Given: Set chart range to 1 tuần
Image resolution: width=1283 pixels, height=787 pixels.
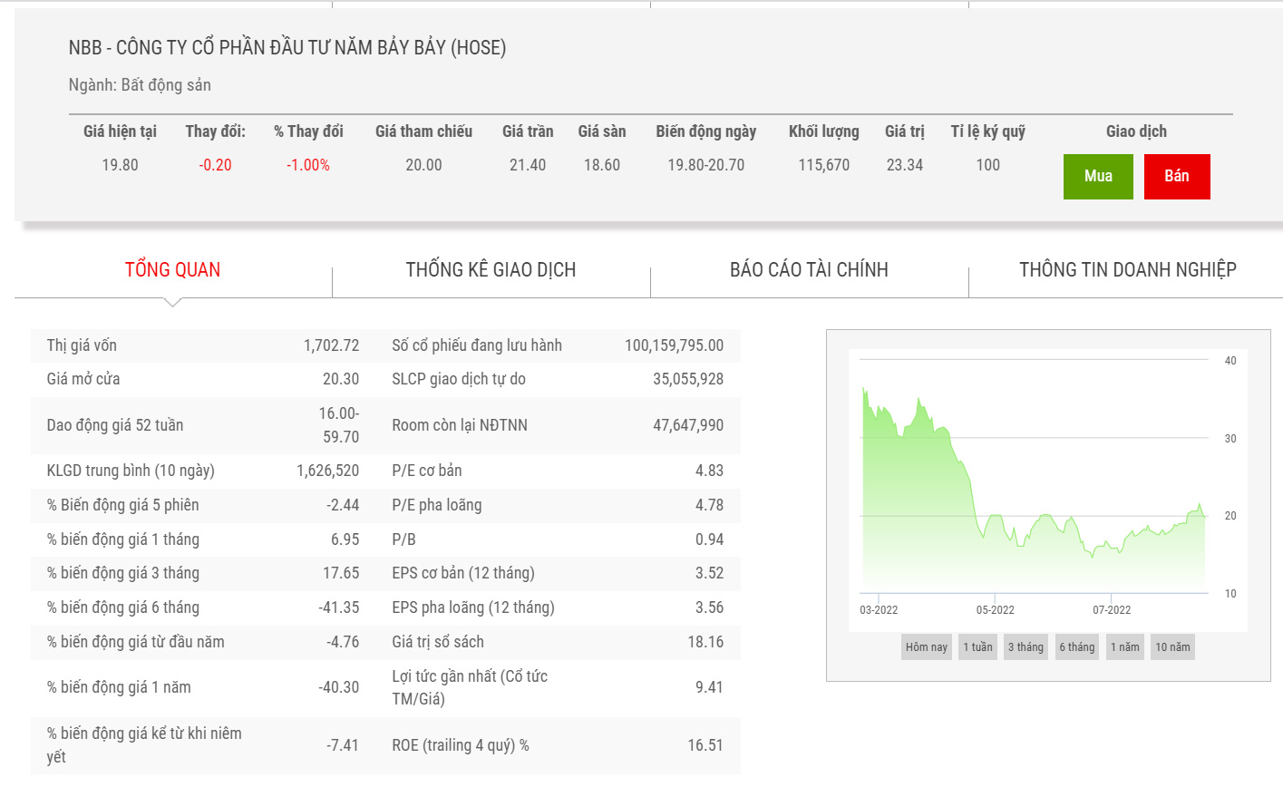Looking at the screenshot, I should (977, 646).
